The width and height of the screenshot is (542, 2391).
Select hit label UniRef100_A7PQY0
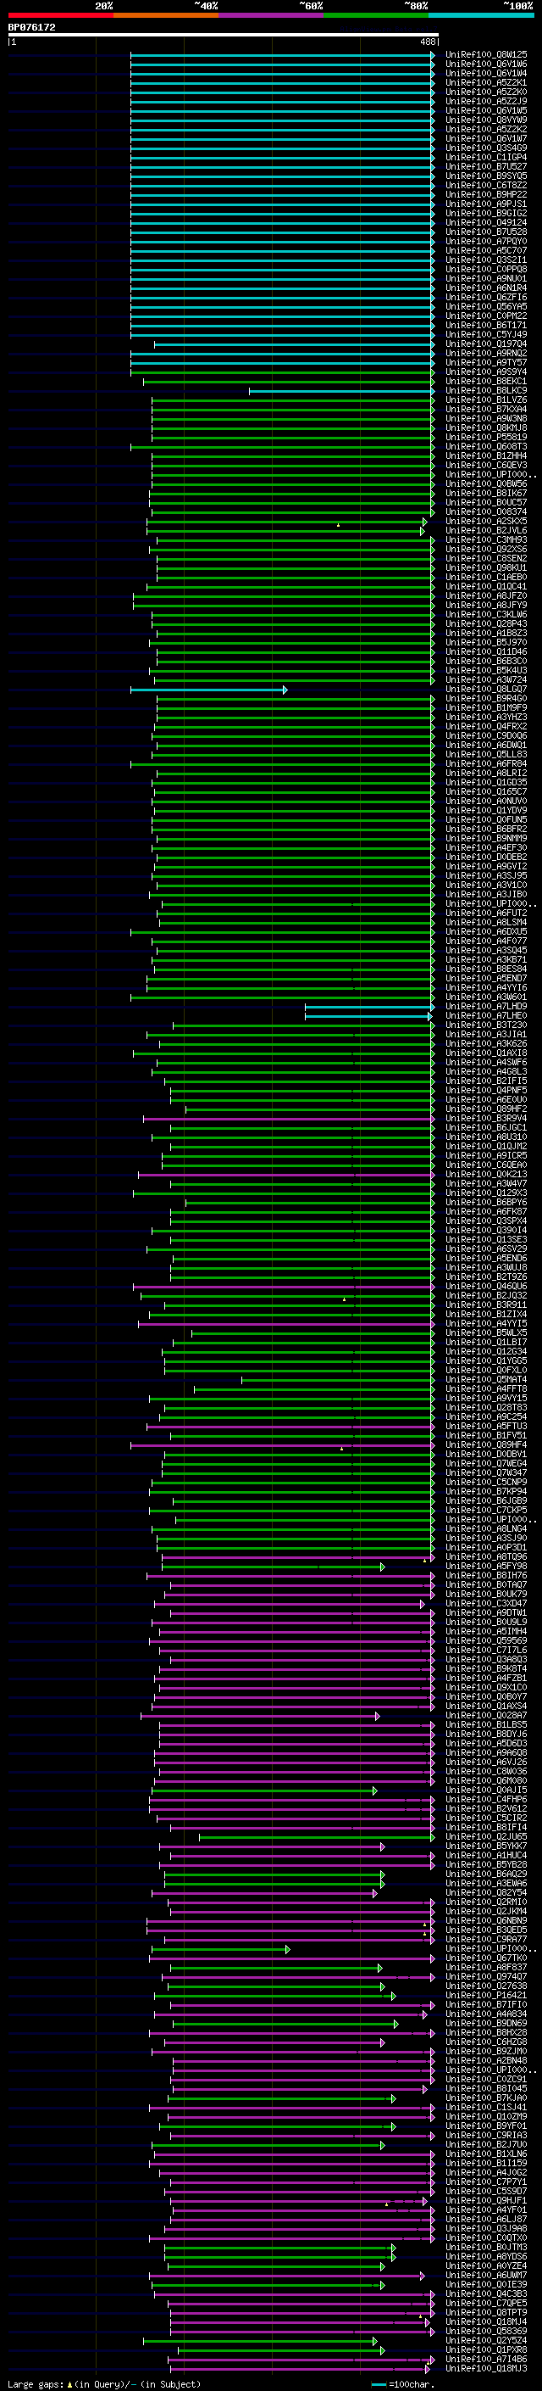(x=485, y=242)
